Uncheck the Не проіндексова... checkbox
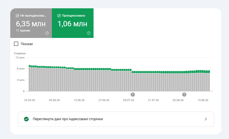This screenshot has height=139, width=229. tap(17, 16)
